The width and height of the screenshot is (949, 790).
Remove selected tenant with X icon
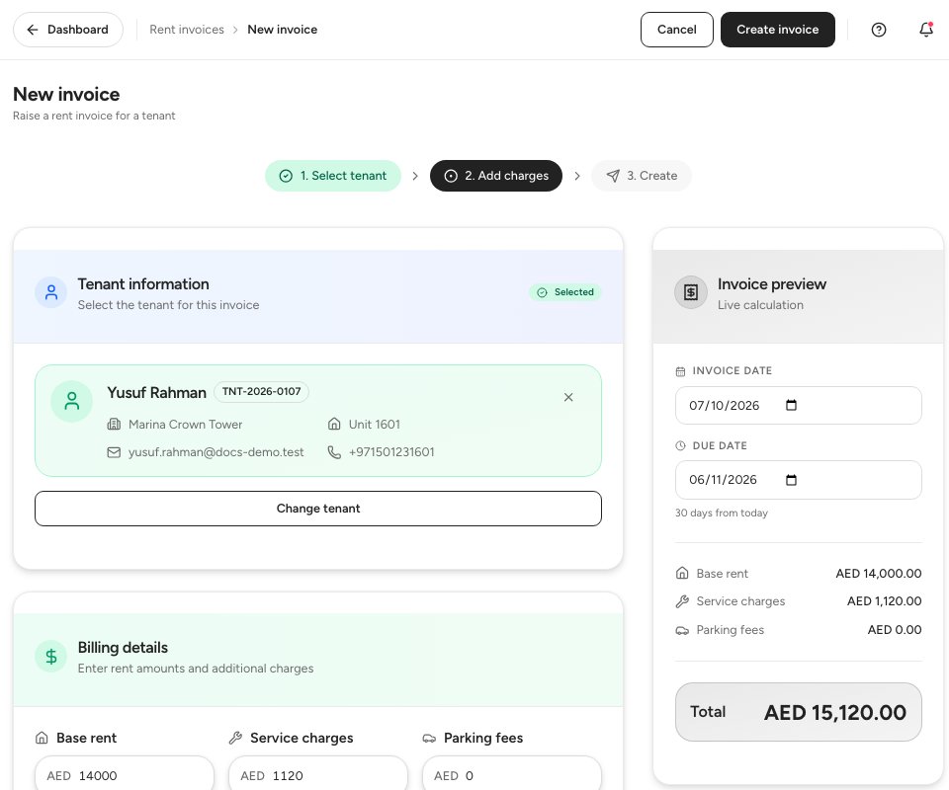click(x=568, y=397)
